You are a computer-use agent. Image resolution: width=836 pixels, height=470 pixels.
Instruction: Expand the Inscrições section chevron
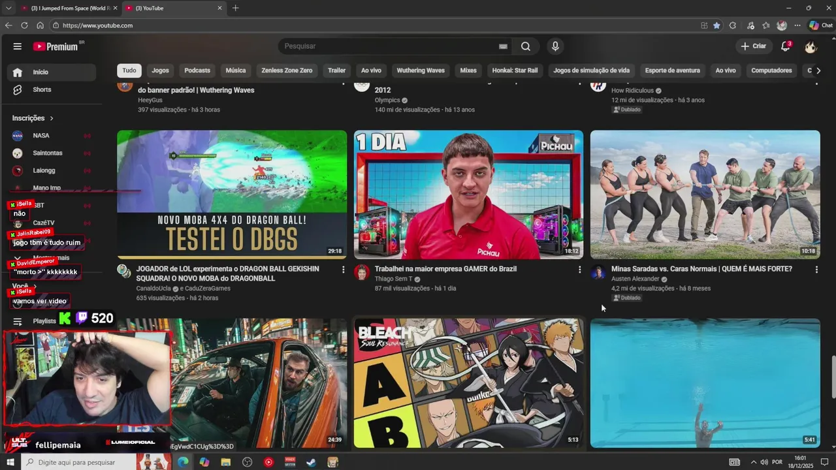pos(52,118)
